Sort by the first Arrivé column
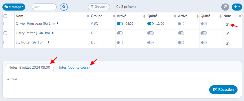244x101 pixels. click(144, 16)
